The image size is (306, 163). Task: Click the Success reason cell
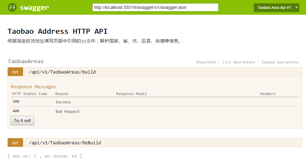click(63, 102)
